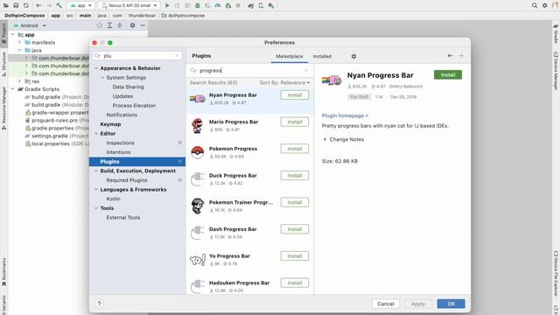Open plugin settings gear beside Installed tab
Image resolution: width=560 pixels, height=315 pixels.
[353, 56]
